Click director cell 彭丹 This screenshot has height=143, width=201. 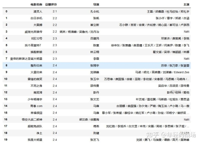click(96, 92)
